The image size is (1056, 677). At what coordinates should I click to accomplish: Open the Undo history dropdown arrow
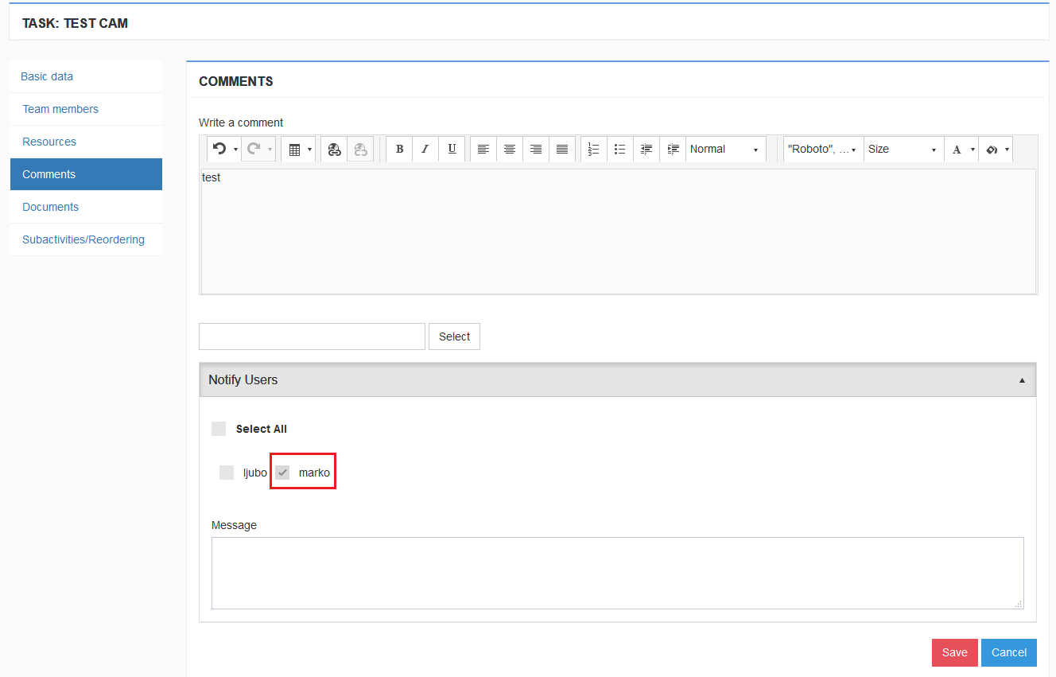tap(235, 150)
